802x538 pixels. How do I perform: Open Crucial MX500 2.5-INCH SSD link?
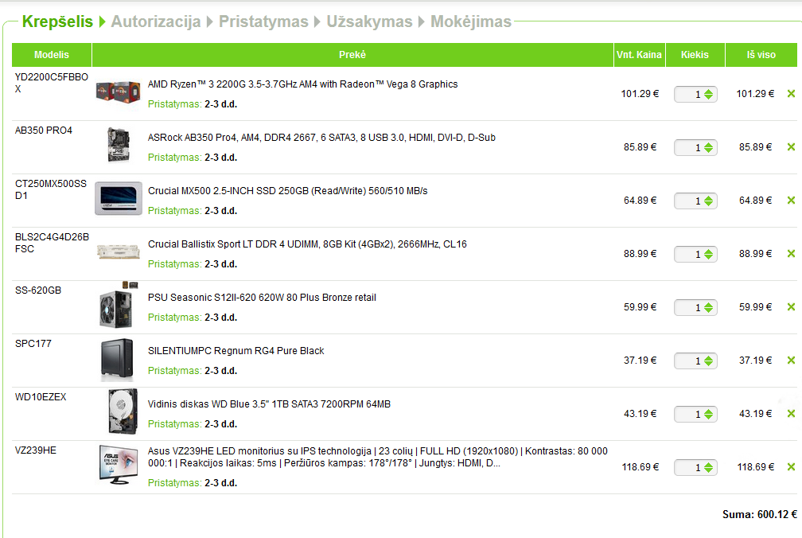coord(287,191)
